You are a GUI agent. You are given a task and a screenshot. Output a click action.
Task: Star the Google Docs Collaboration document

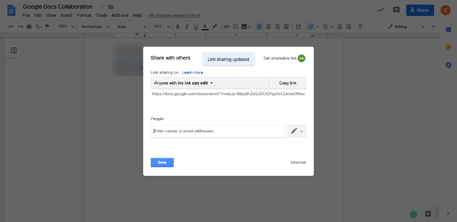click(102, 7)
